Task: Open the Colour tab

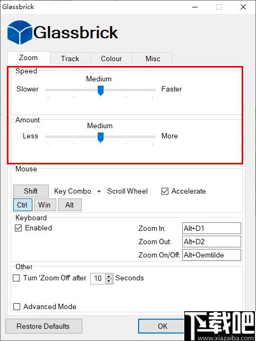Action: (111, 59)
